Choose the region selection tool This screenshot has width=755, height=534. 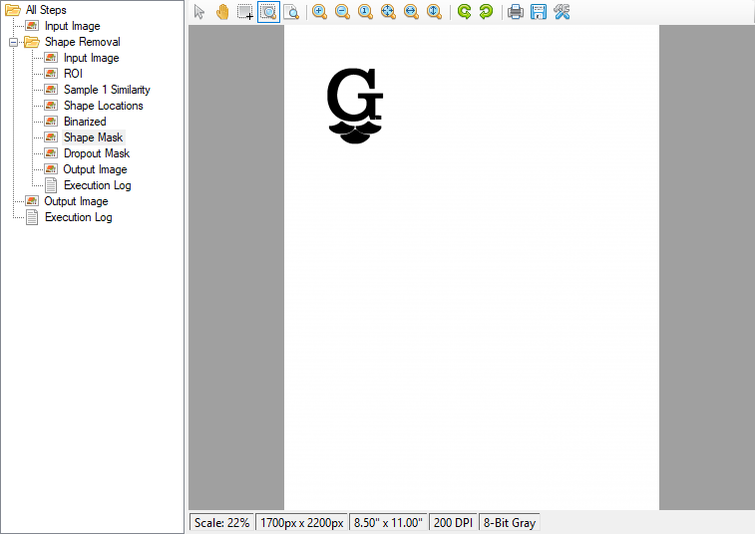[x=245, y=12]
